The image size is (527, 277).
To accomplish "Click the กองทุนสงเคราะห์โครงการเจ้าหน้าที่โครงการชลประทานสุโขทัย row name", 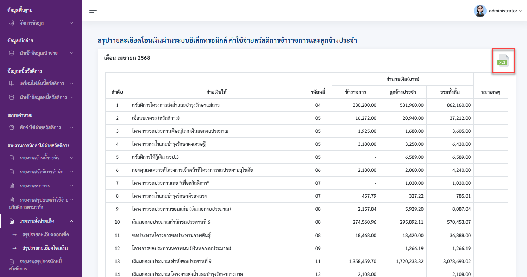I will [193, 170].
